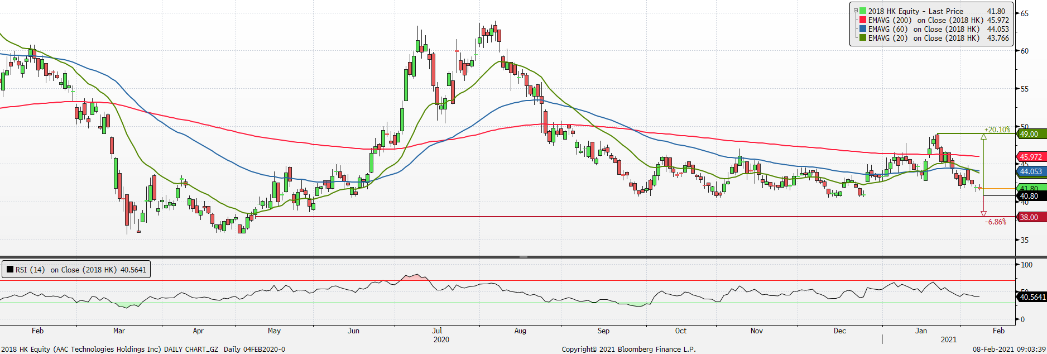
Task: Click the 'Copyright 2021 Bloomberg Finance L.P.' footer text
Action: point(629,349)
